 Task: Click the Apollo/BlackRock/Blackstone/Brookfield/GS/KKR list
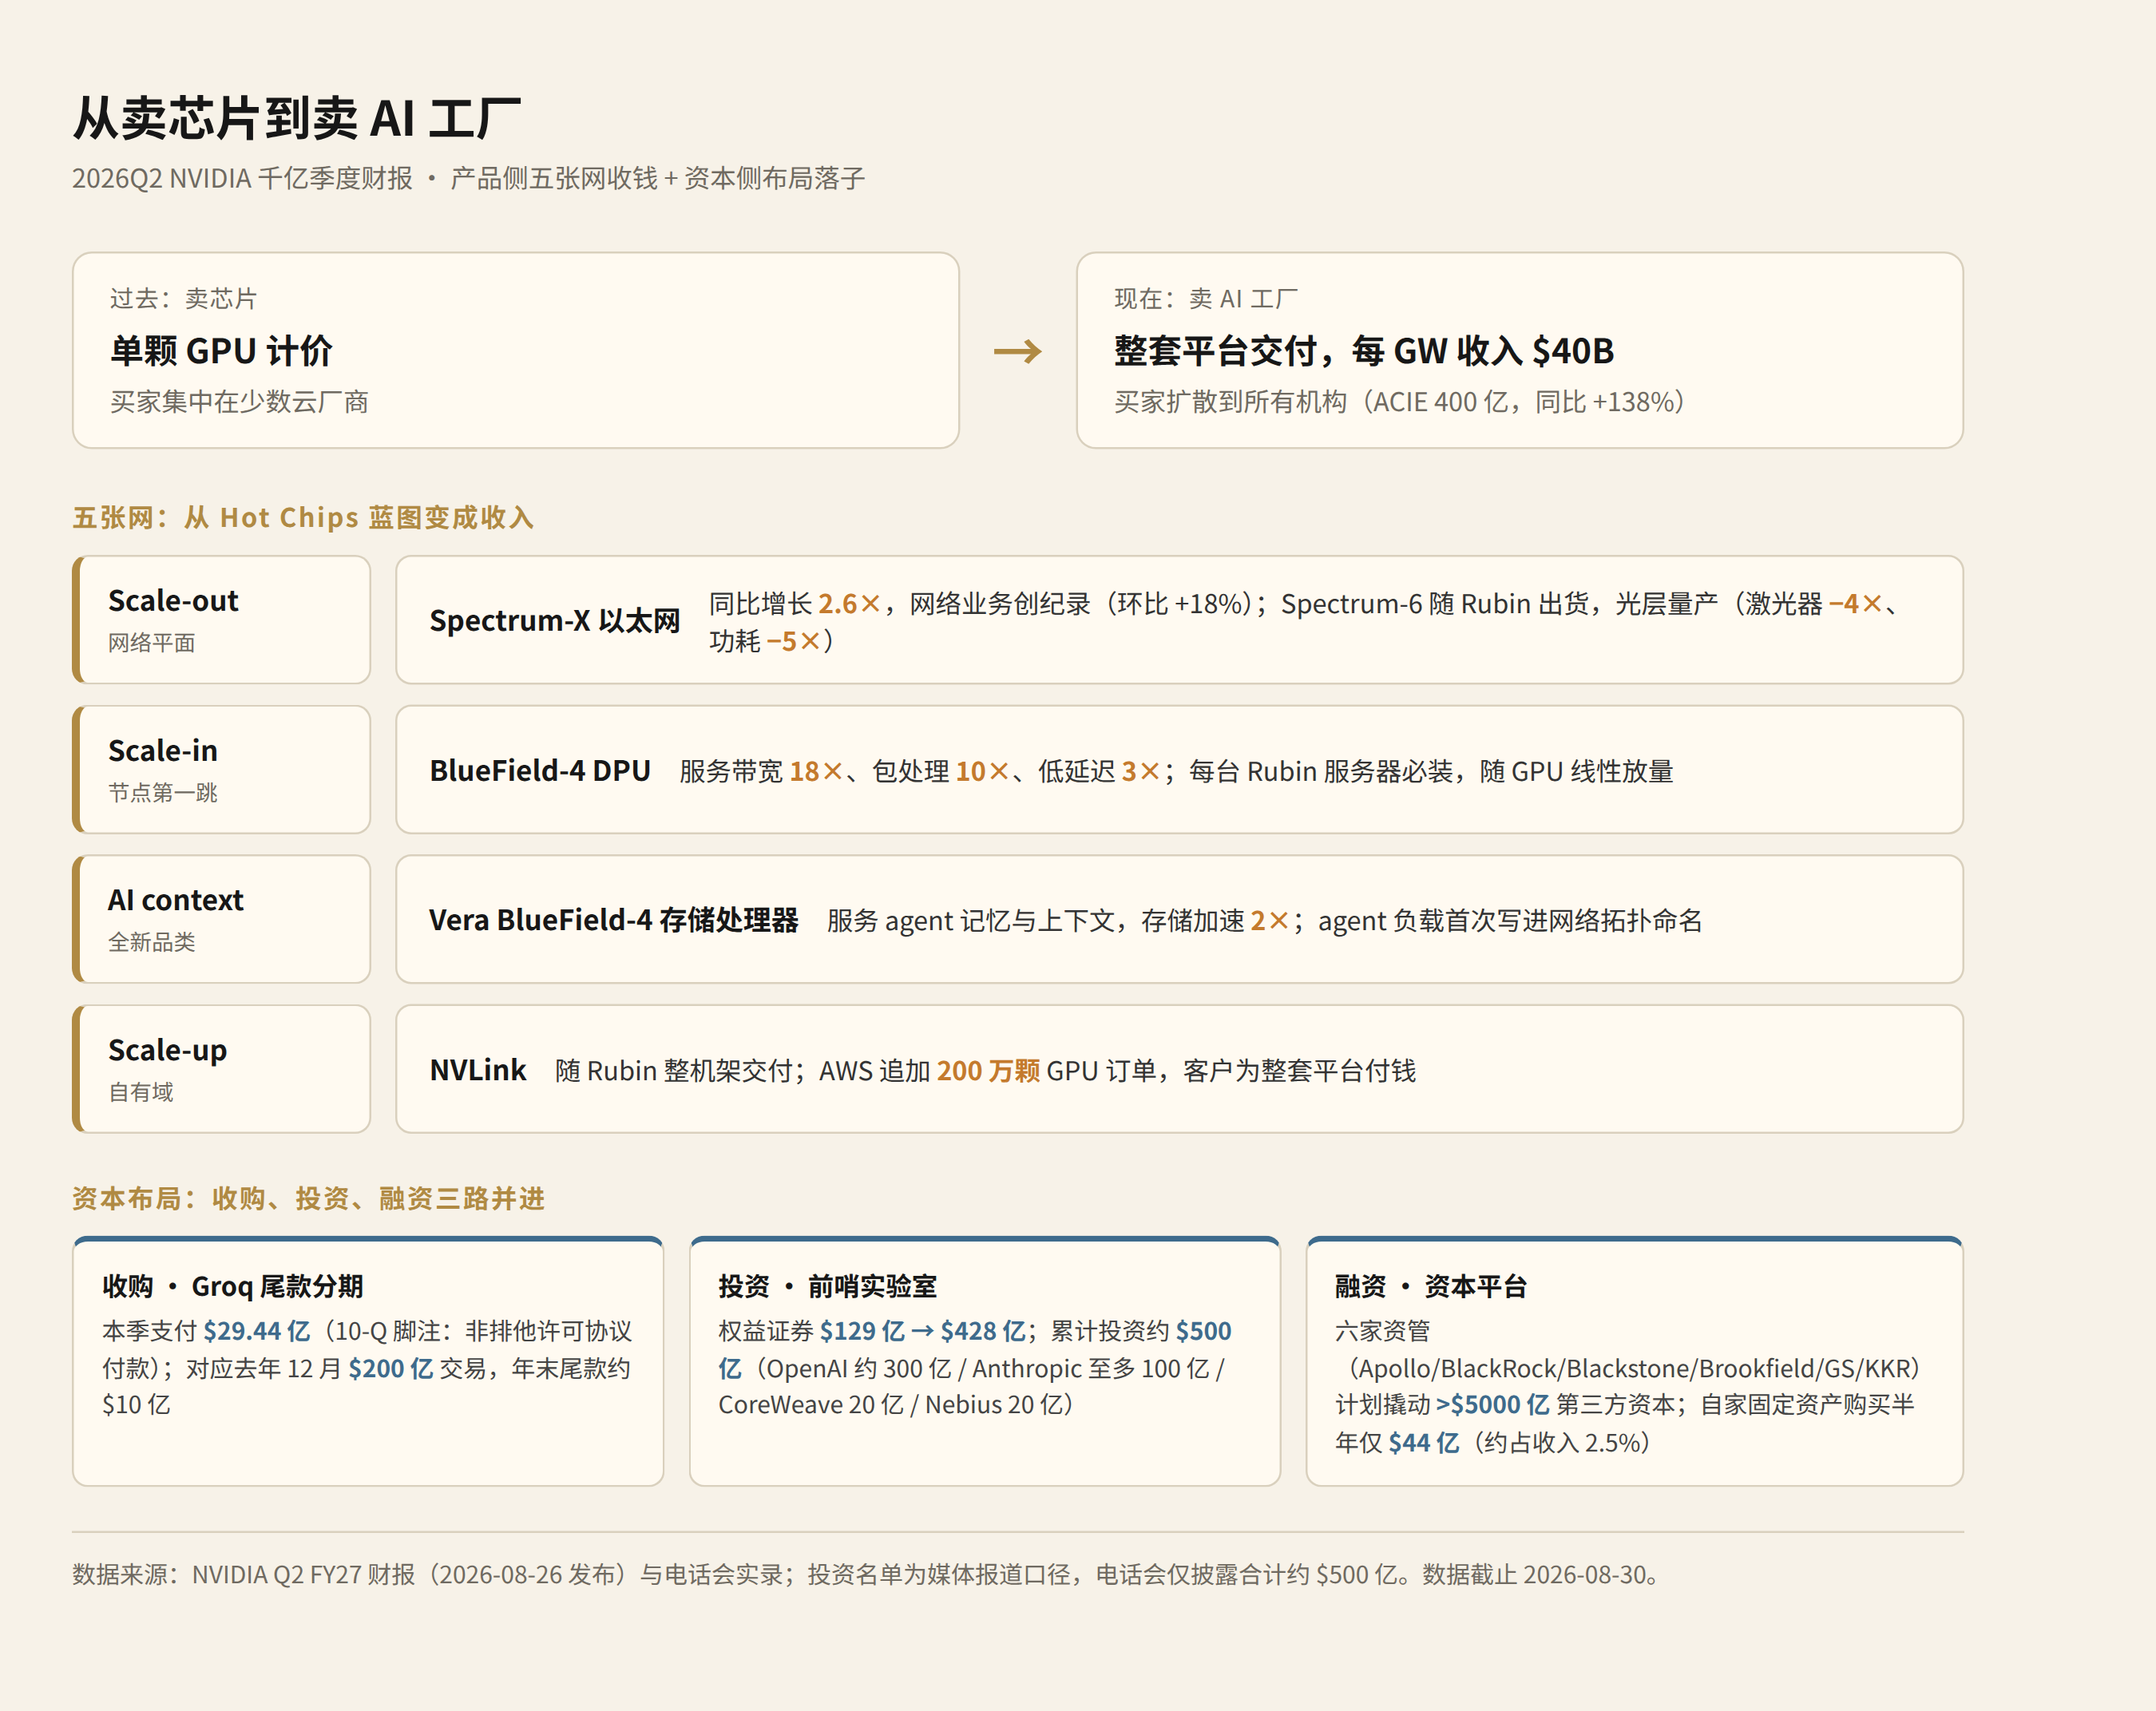tap(1635, 1368)
